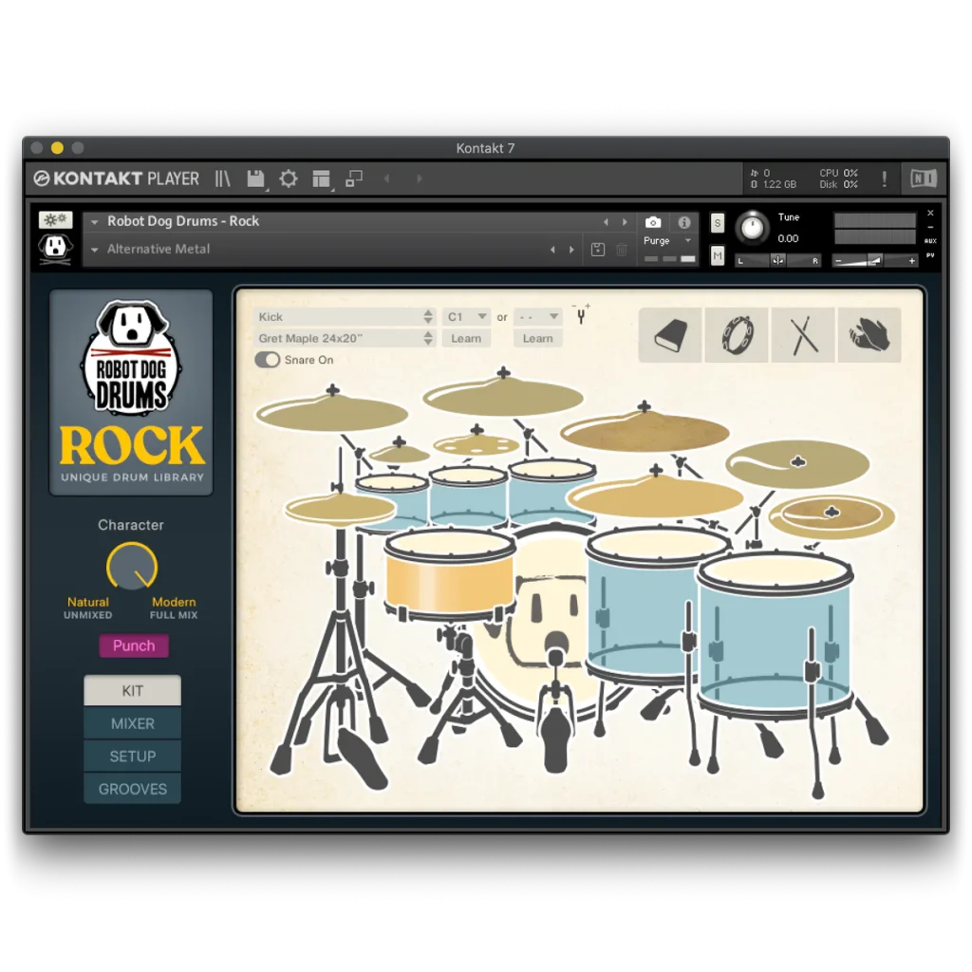The height and width of the screenshot is (972, 972).
Task: Click the orange snare drum
Action: pyautogui.click(x=449, y=576)
